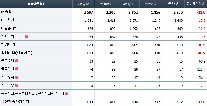The width and height of the screenshot is (207, 106).
Task: Click 매출액 prior-year value 2,350
Action: click(178, 13)
